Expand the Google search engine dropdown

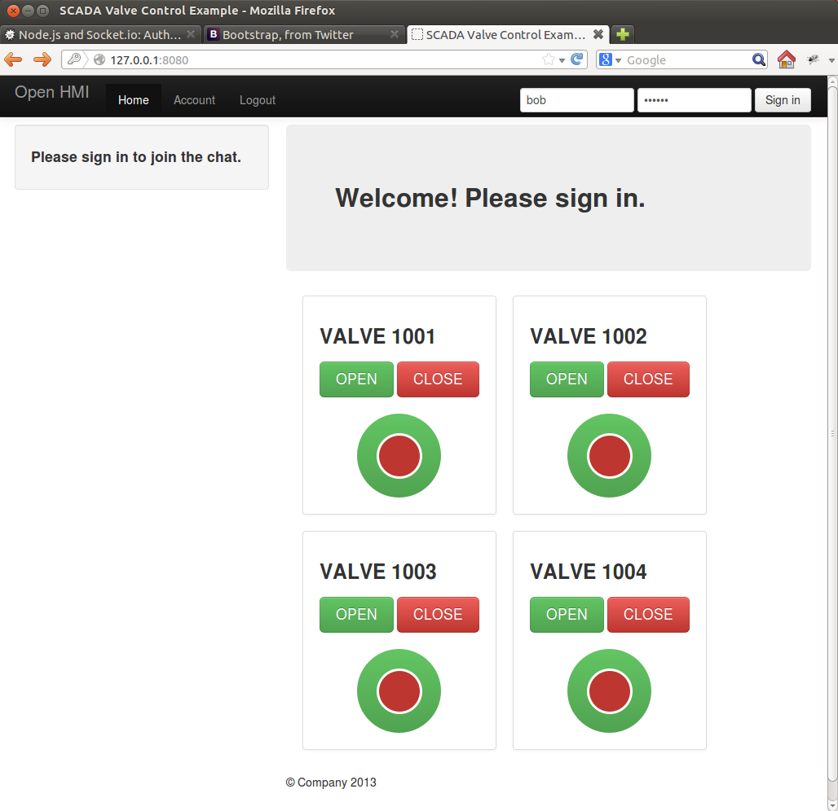coord(610,60)
